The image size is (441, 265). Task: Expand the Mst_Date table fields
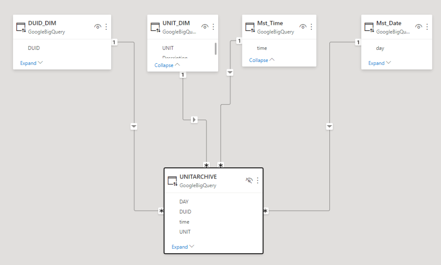point(380,63)
